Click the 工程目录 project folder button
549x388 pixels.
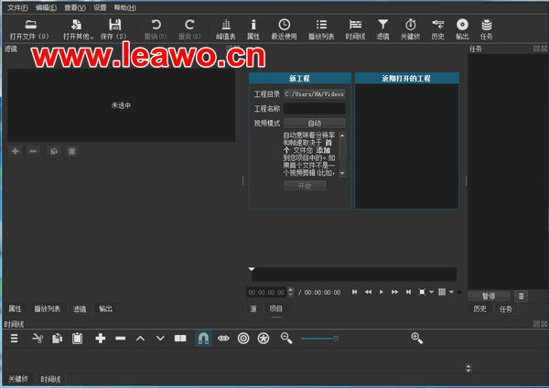(x=315, y=94)
